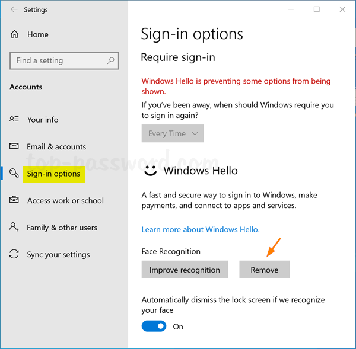
Task: Click the Sign-in options key icon
Action: point(15,174)
